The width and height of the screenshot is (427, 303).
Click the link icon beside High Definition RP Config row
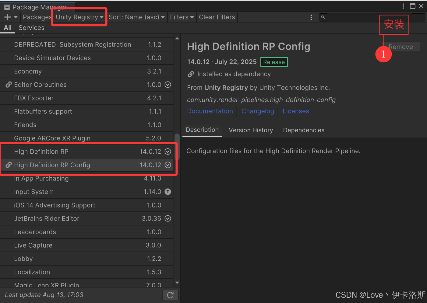click(9, 165)
